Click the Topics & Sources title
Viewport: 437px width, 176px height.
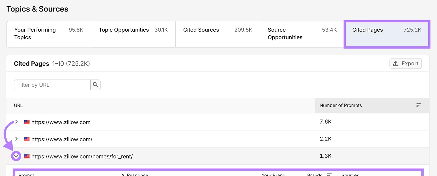pos(37,9)
